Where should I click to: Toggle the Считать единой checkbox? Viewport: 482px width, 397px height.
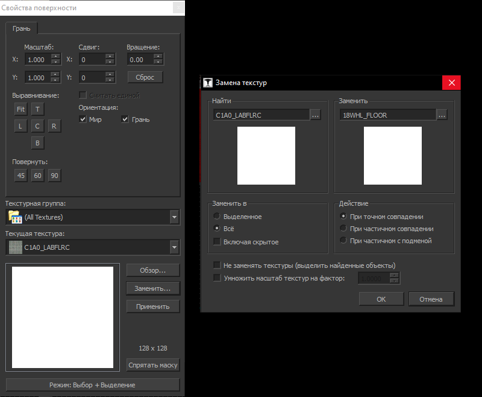pyautogui.click(x=83, y=95)
